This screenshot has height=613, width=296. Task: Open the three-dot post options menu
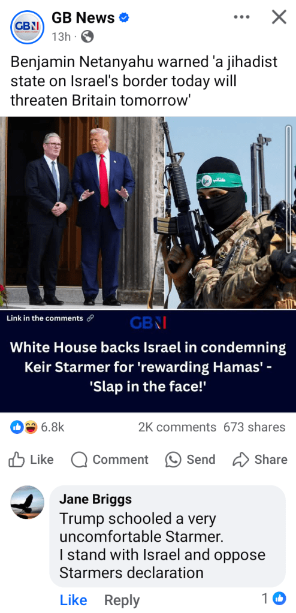coord(241,17)
